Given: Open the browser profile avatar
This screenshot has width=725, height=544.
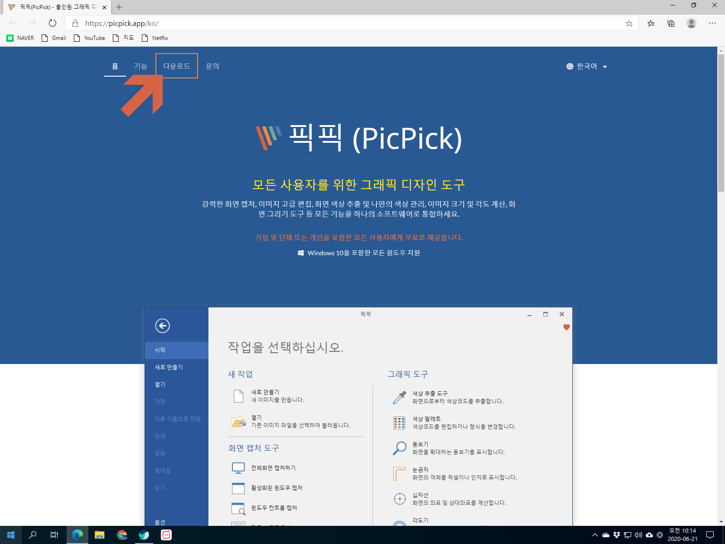Looking at the screenshot, I should pos(691,23).
